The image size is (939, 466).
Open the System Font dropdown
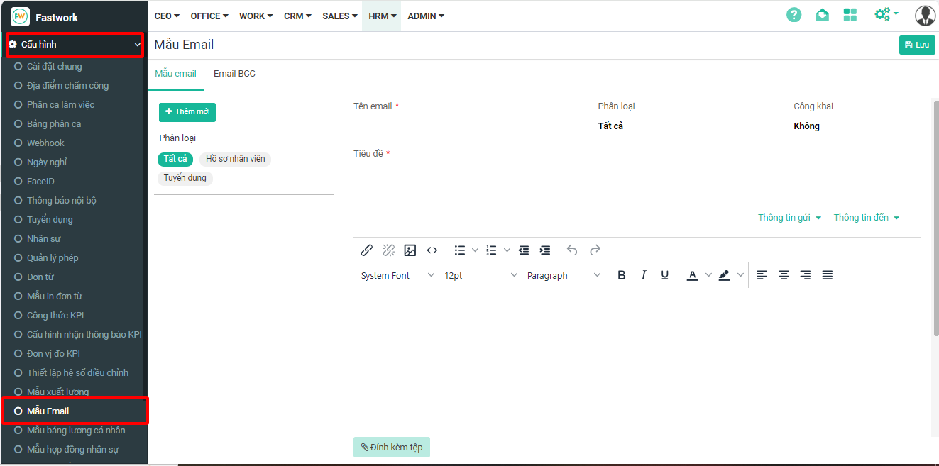pyautogui.click(x=397, y=275)
